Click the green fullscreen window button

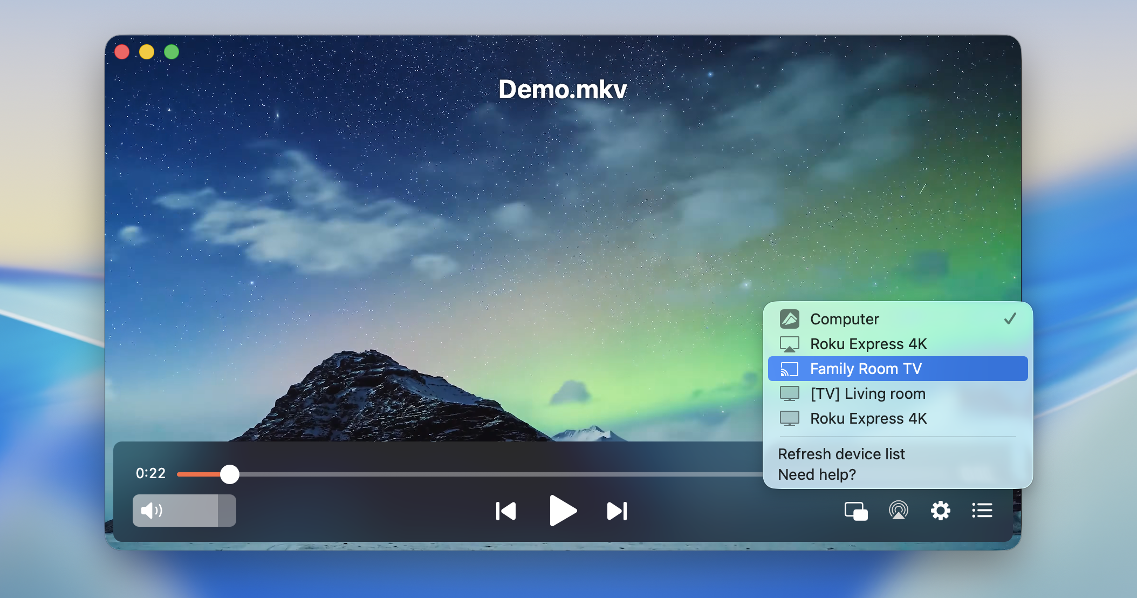[172, 52]
